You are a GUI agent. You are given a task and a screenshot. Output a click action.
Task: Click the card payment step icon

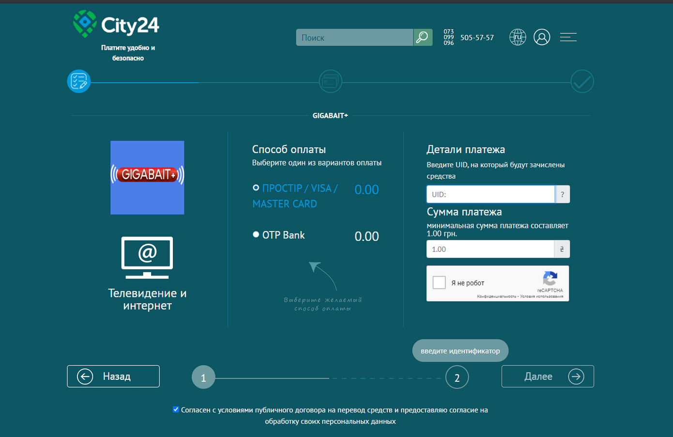(x=330, y=81)
